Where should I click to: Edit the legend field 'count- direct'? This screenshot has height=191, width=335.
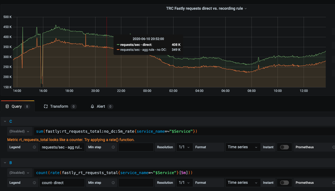click(x=62, y=183)
